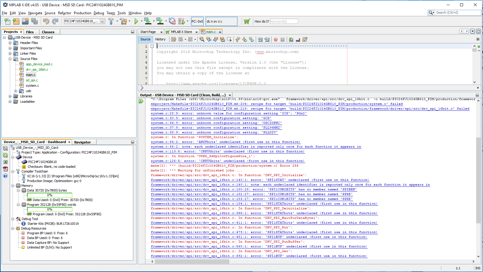Click the New Project toolbar icon
Screen dimensions: 483x272
[16, 21]
